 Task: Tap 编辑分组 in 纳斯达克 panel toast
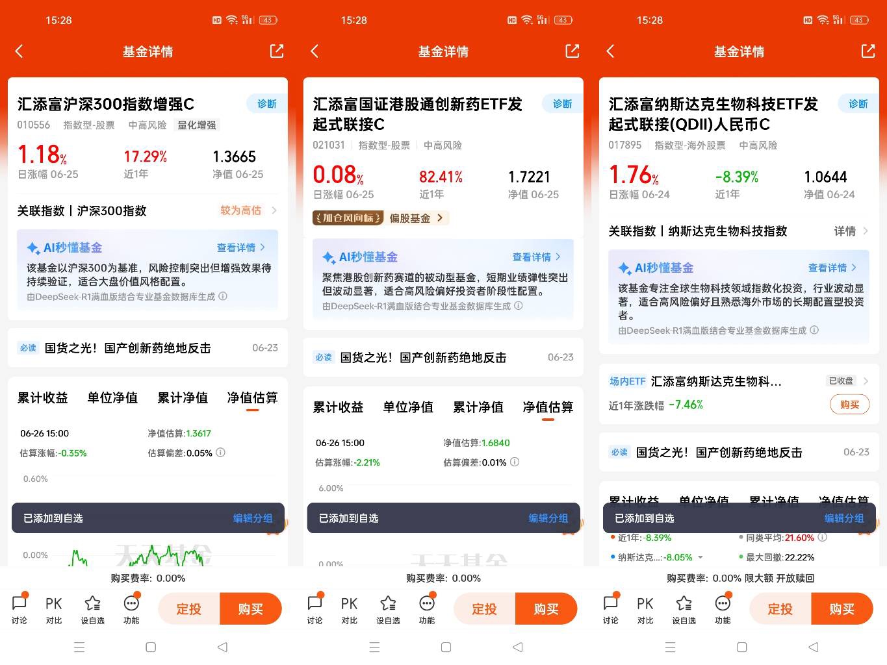[844, 518]
